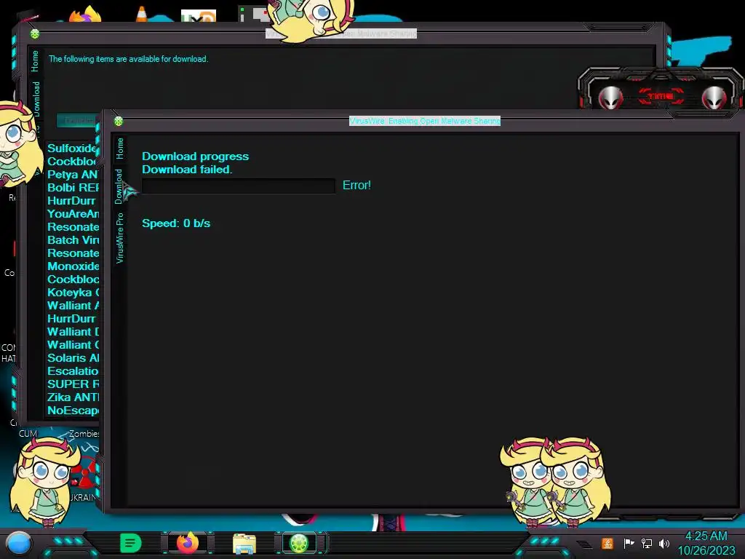This screenshot has height=559, width=745.
Task: Select SUPER entry in the list
Action: tap(72, 384)
